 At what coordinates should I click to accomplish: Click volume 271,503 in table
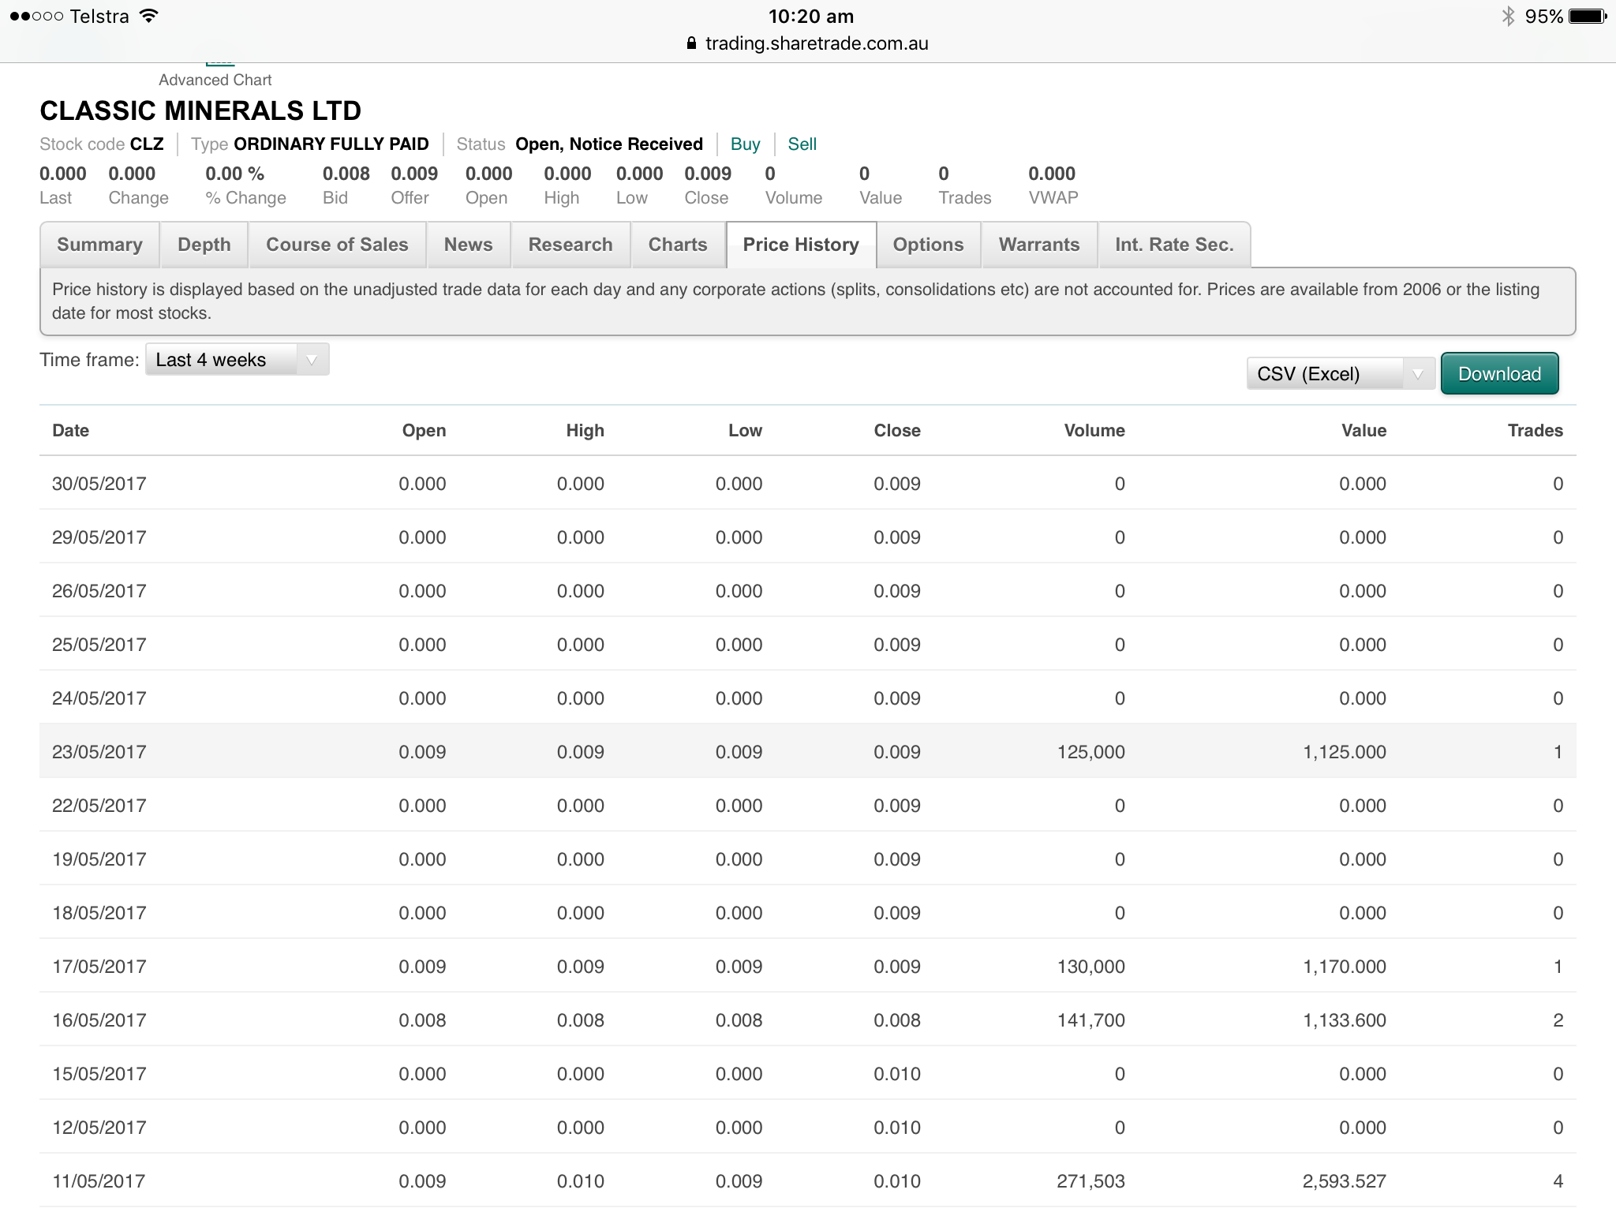pos(1091,1181)
